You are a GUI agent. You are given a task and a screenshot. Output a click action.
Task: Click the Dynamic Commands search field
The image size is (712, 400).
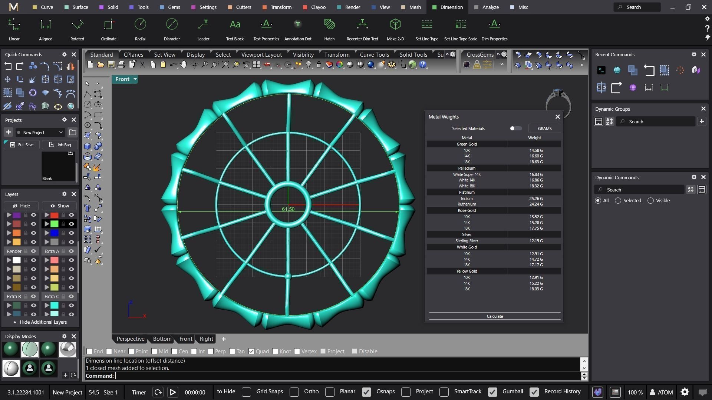coord(643,190)
